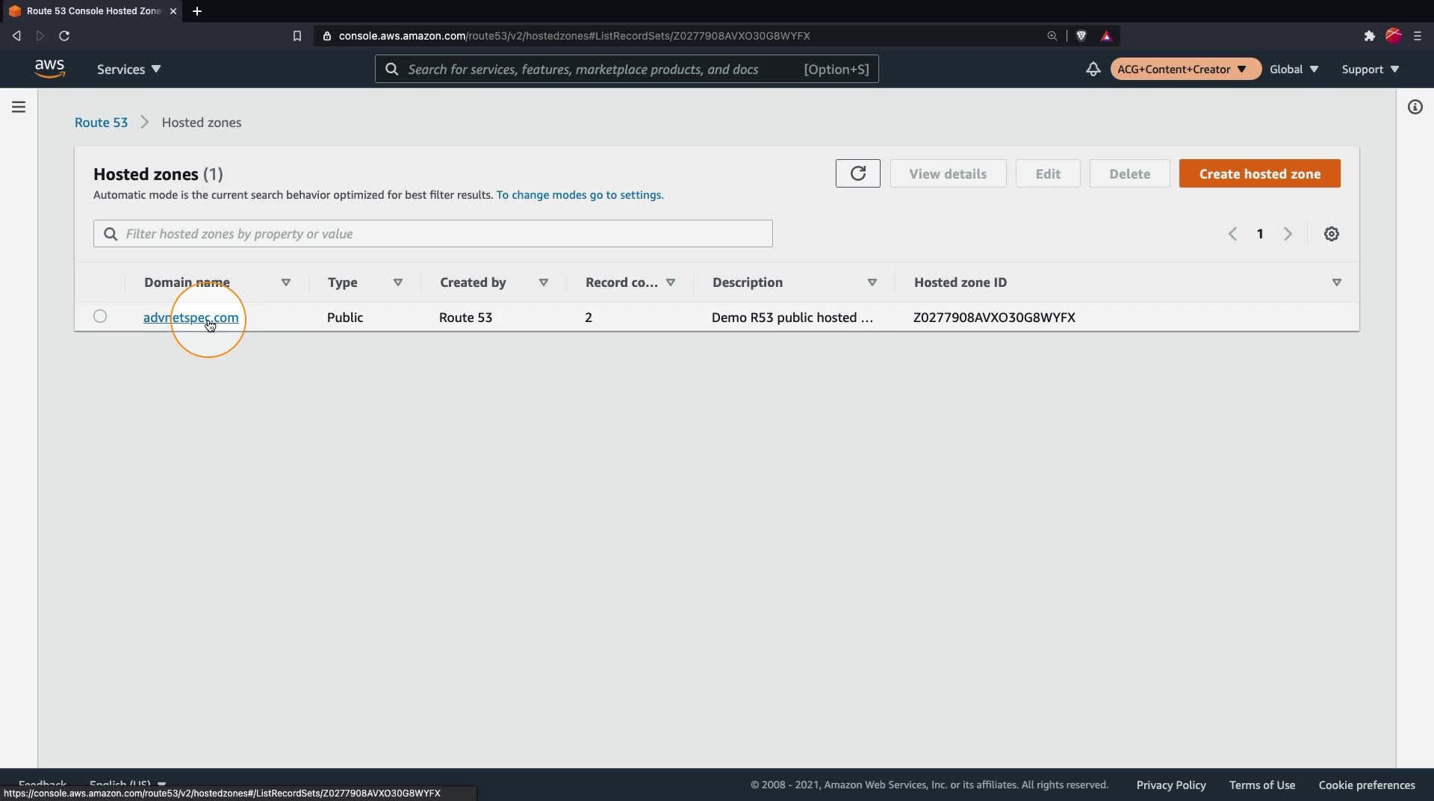Screen dimensions: 1434x801
Task: Click the Hosted zones breadcrumb text
Action: point(202,123)
